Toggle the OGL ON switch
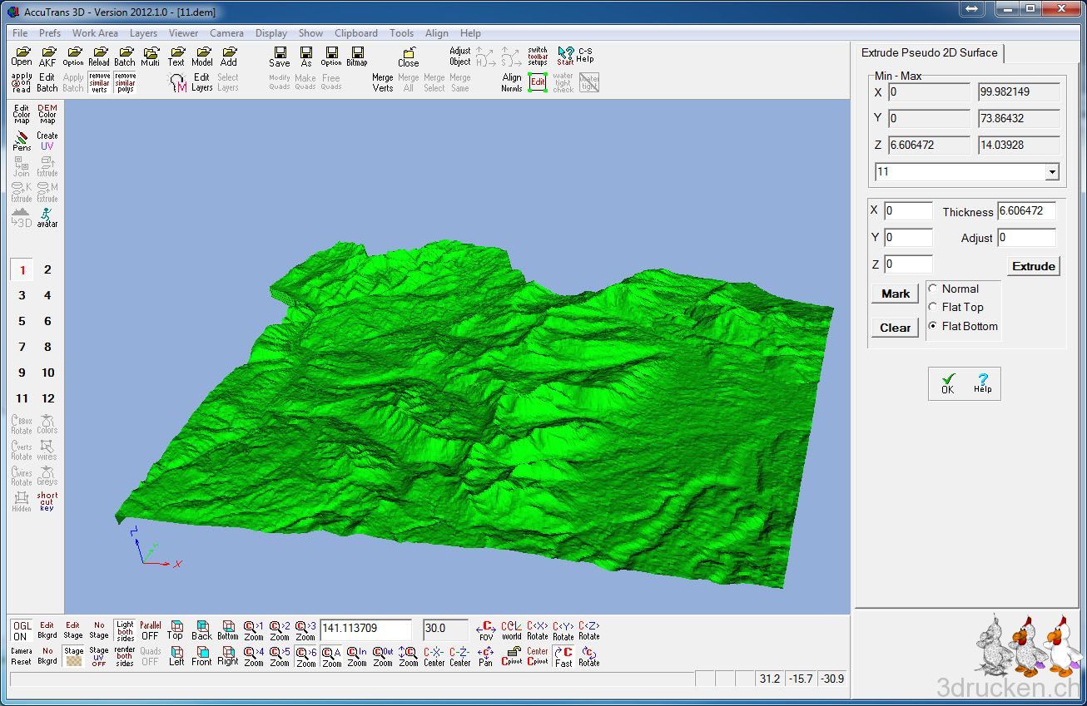This screenshot has height=706, width=1087. pyautogui.click(x=21, y=630)
